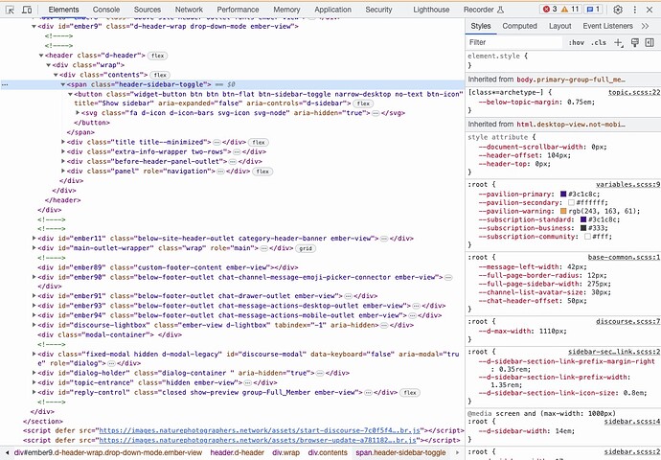The height and width of the screenshot is (460, 661).
Task: Open the Event Listeners tab
Action: pos(607,26)
